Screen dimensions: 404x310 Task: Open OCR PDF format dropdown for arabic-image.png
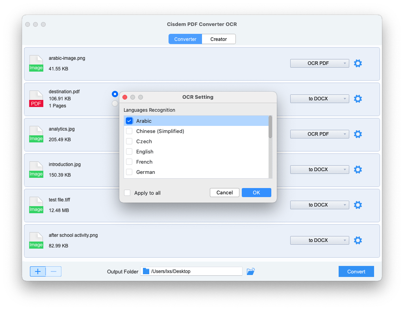point(319,63)
